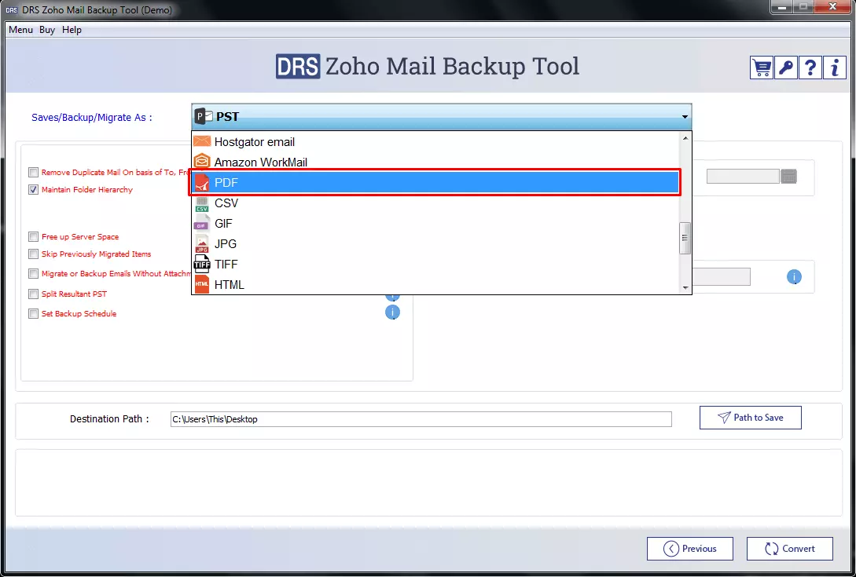Click the date field beside calendar icon

click(743, 176)
